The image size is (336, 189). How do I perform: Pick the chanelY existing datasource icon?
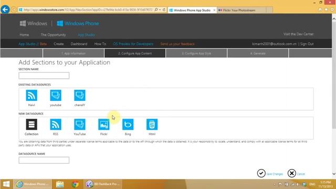pyautogui.click(x=80, y=96)
